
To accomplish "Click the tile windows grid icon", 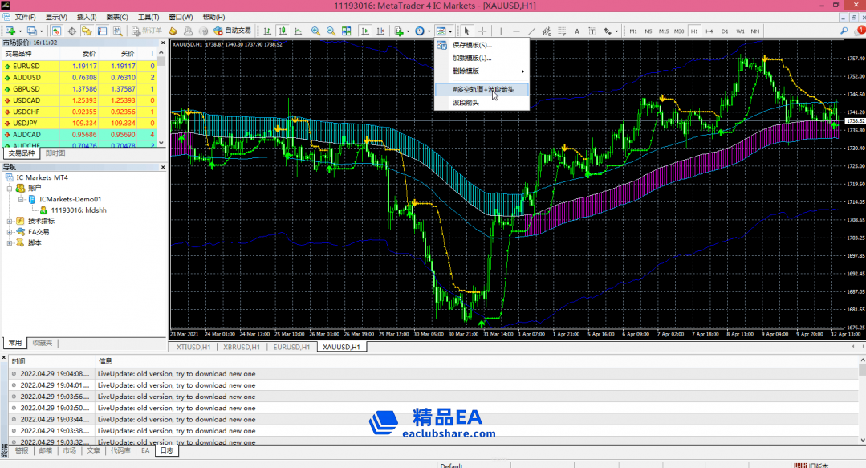I will pos(347,31).
